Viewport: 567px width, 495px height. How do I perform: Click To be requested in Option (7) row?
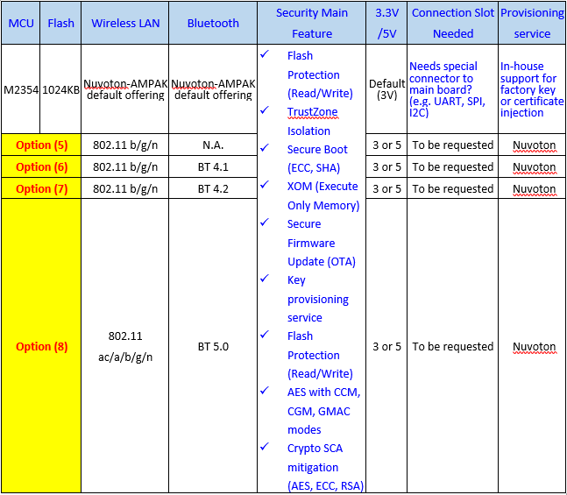pos(453,188)
